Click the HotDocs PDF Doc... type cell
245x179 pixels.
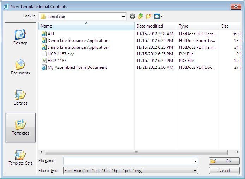[197, 67]
